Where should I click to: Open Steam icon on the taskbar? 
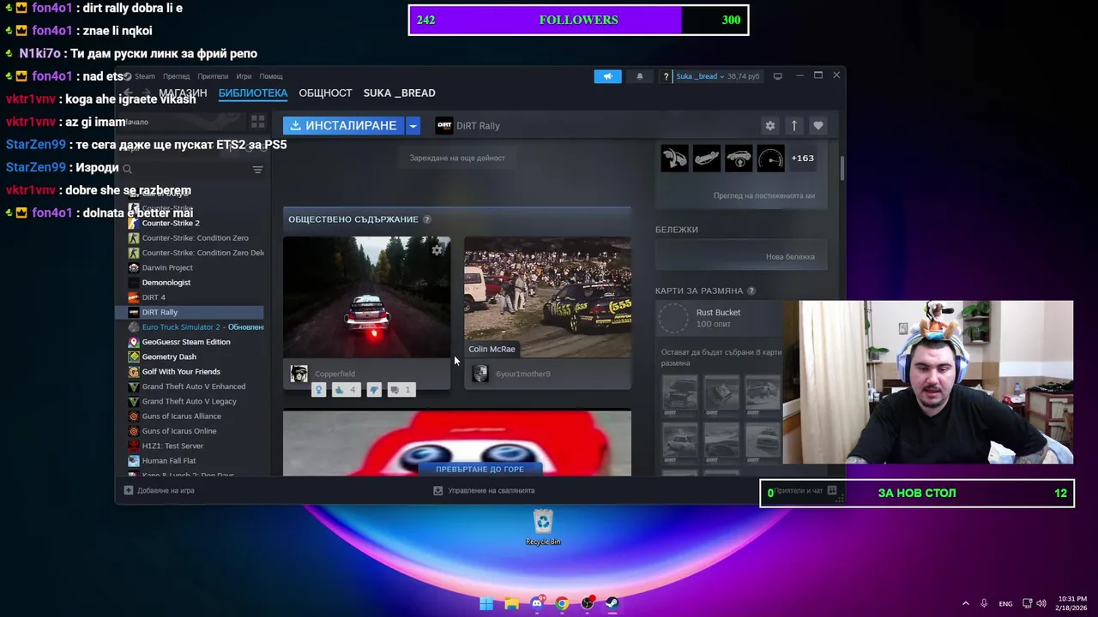[x=612, y=603]
